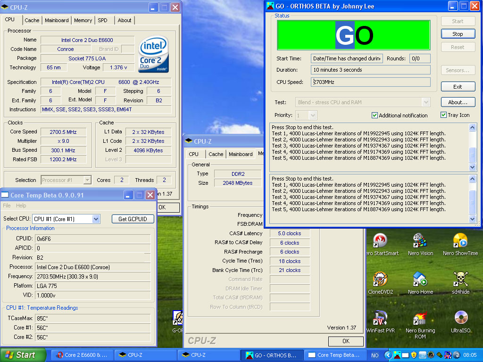Click the CAS# Latency 5.0 clocks value

(x=290, y=233)
